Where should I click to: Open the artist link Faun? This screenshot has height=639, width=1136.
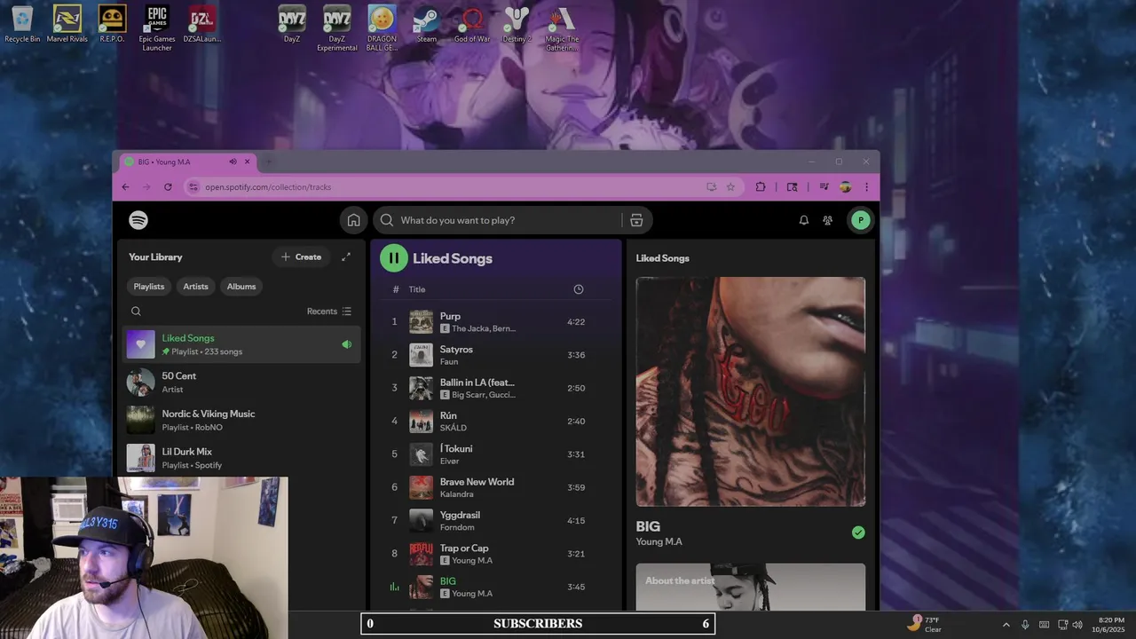click(449, 362)
